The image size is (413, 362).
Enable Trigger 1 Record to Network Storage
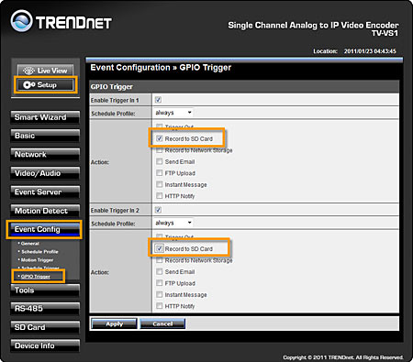[159, 150]
